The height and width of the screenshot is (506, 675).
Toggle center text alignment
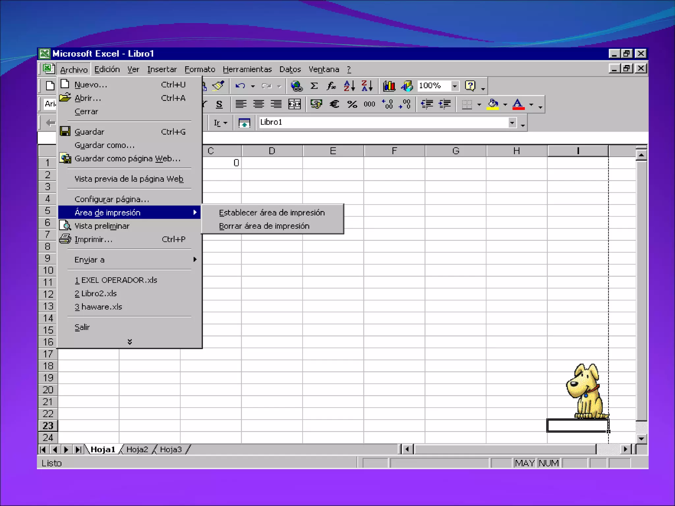(258, 104)
